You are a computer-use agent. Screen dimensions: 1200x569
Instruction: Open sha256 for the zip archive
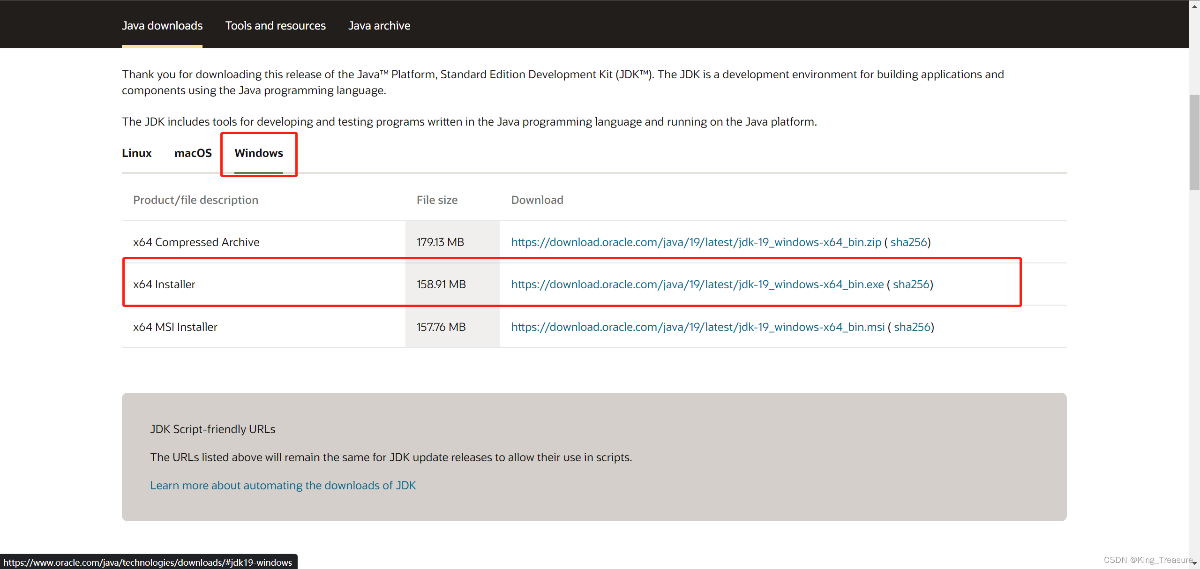pyautogui.click(x=909, y=242)
